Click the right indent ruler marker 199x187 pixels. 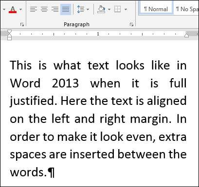[x=186, y=35]
